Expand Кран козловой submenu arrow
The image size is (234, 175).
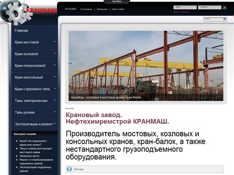point(55,53)
